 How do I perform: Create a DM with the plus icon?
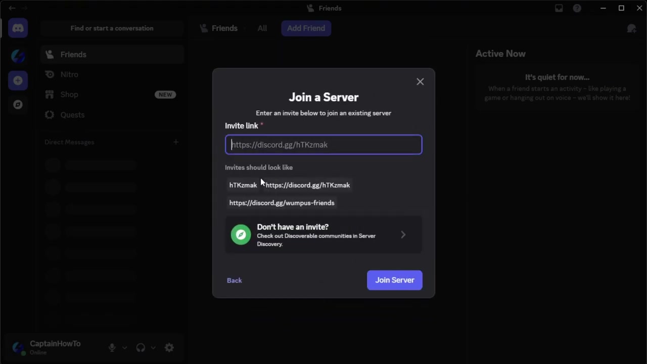point(176,142)
